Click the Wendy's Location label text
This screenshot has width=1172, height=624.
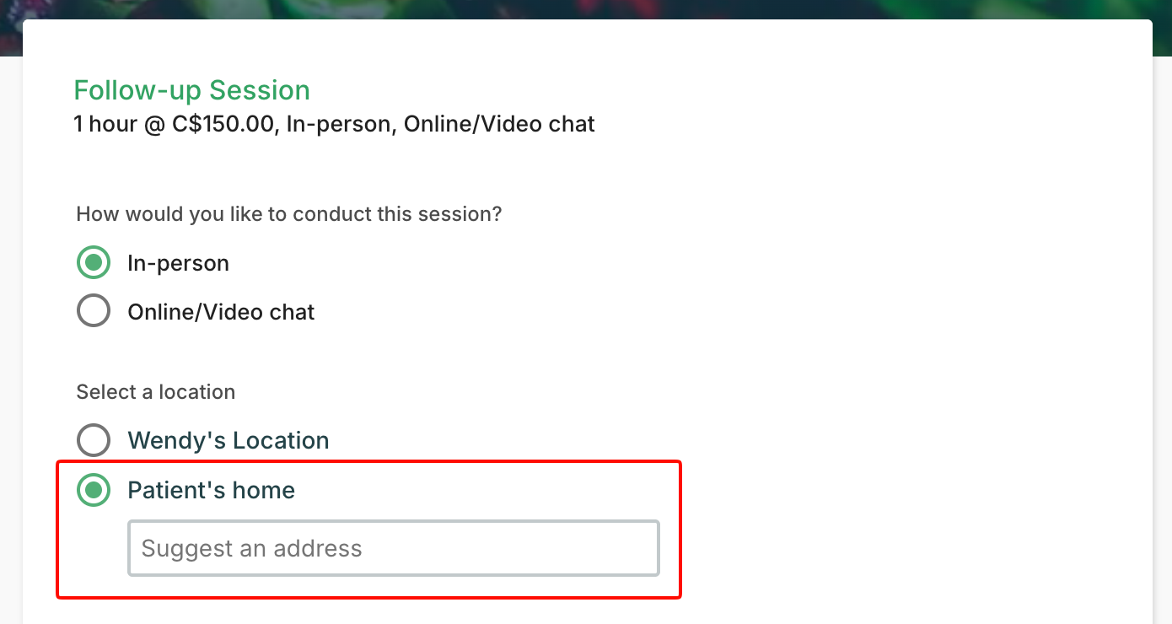[228, 440]
